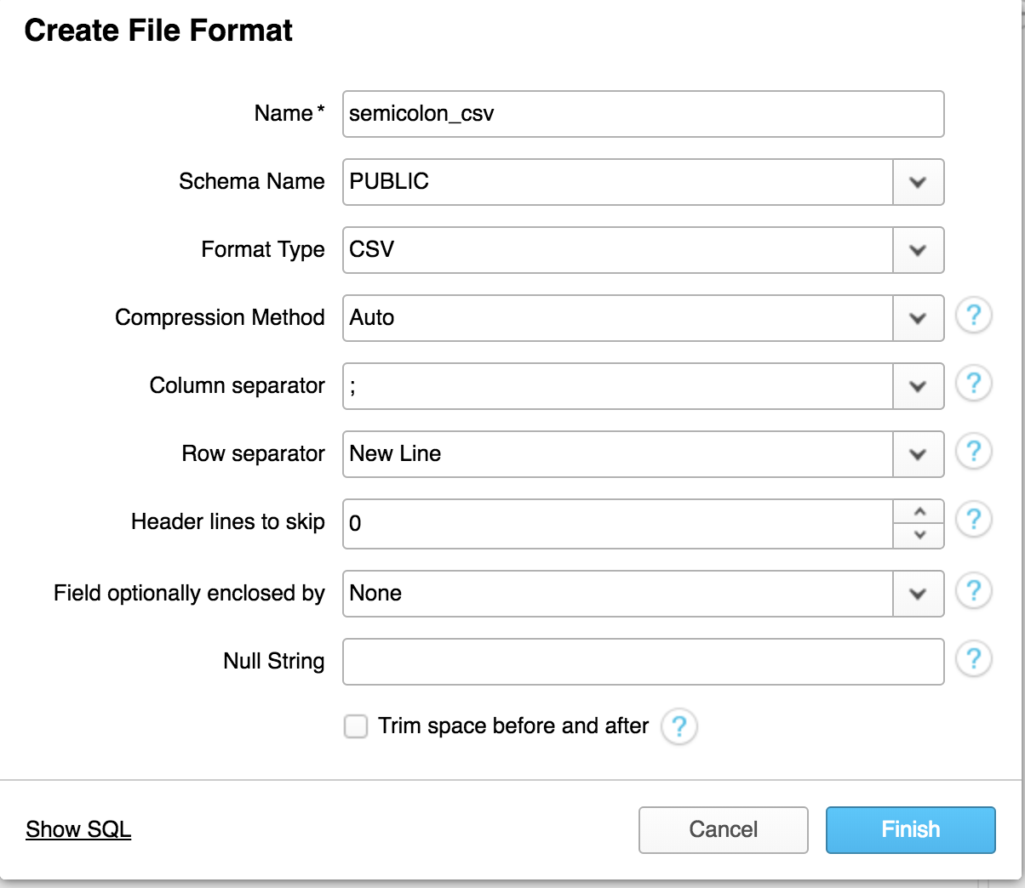Click the Finish button
1025x888 pixels.
(x=910, y=830)
